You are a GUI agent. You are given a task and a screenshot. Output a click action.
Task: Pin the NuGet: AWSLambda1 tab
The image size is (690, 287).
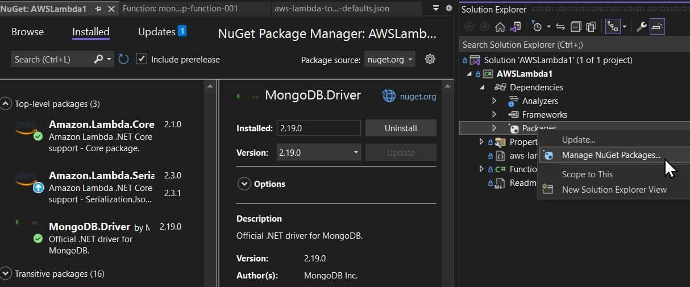click(98, 9)
